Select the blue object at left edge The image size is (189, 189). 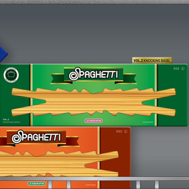(x=3, y=54)
